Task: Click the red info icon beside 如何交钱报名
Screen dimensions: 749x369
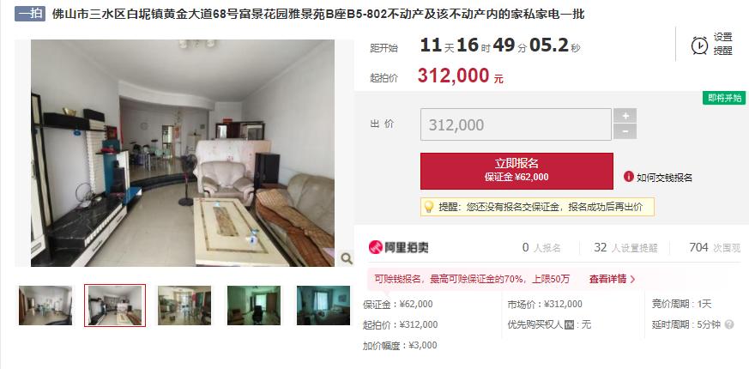Action: pyautogui.click(x=628, y=177)
